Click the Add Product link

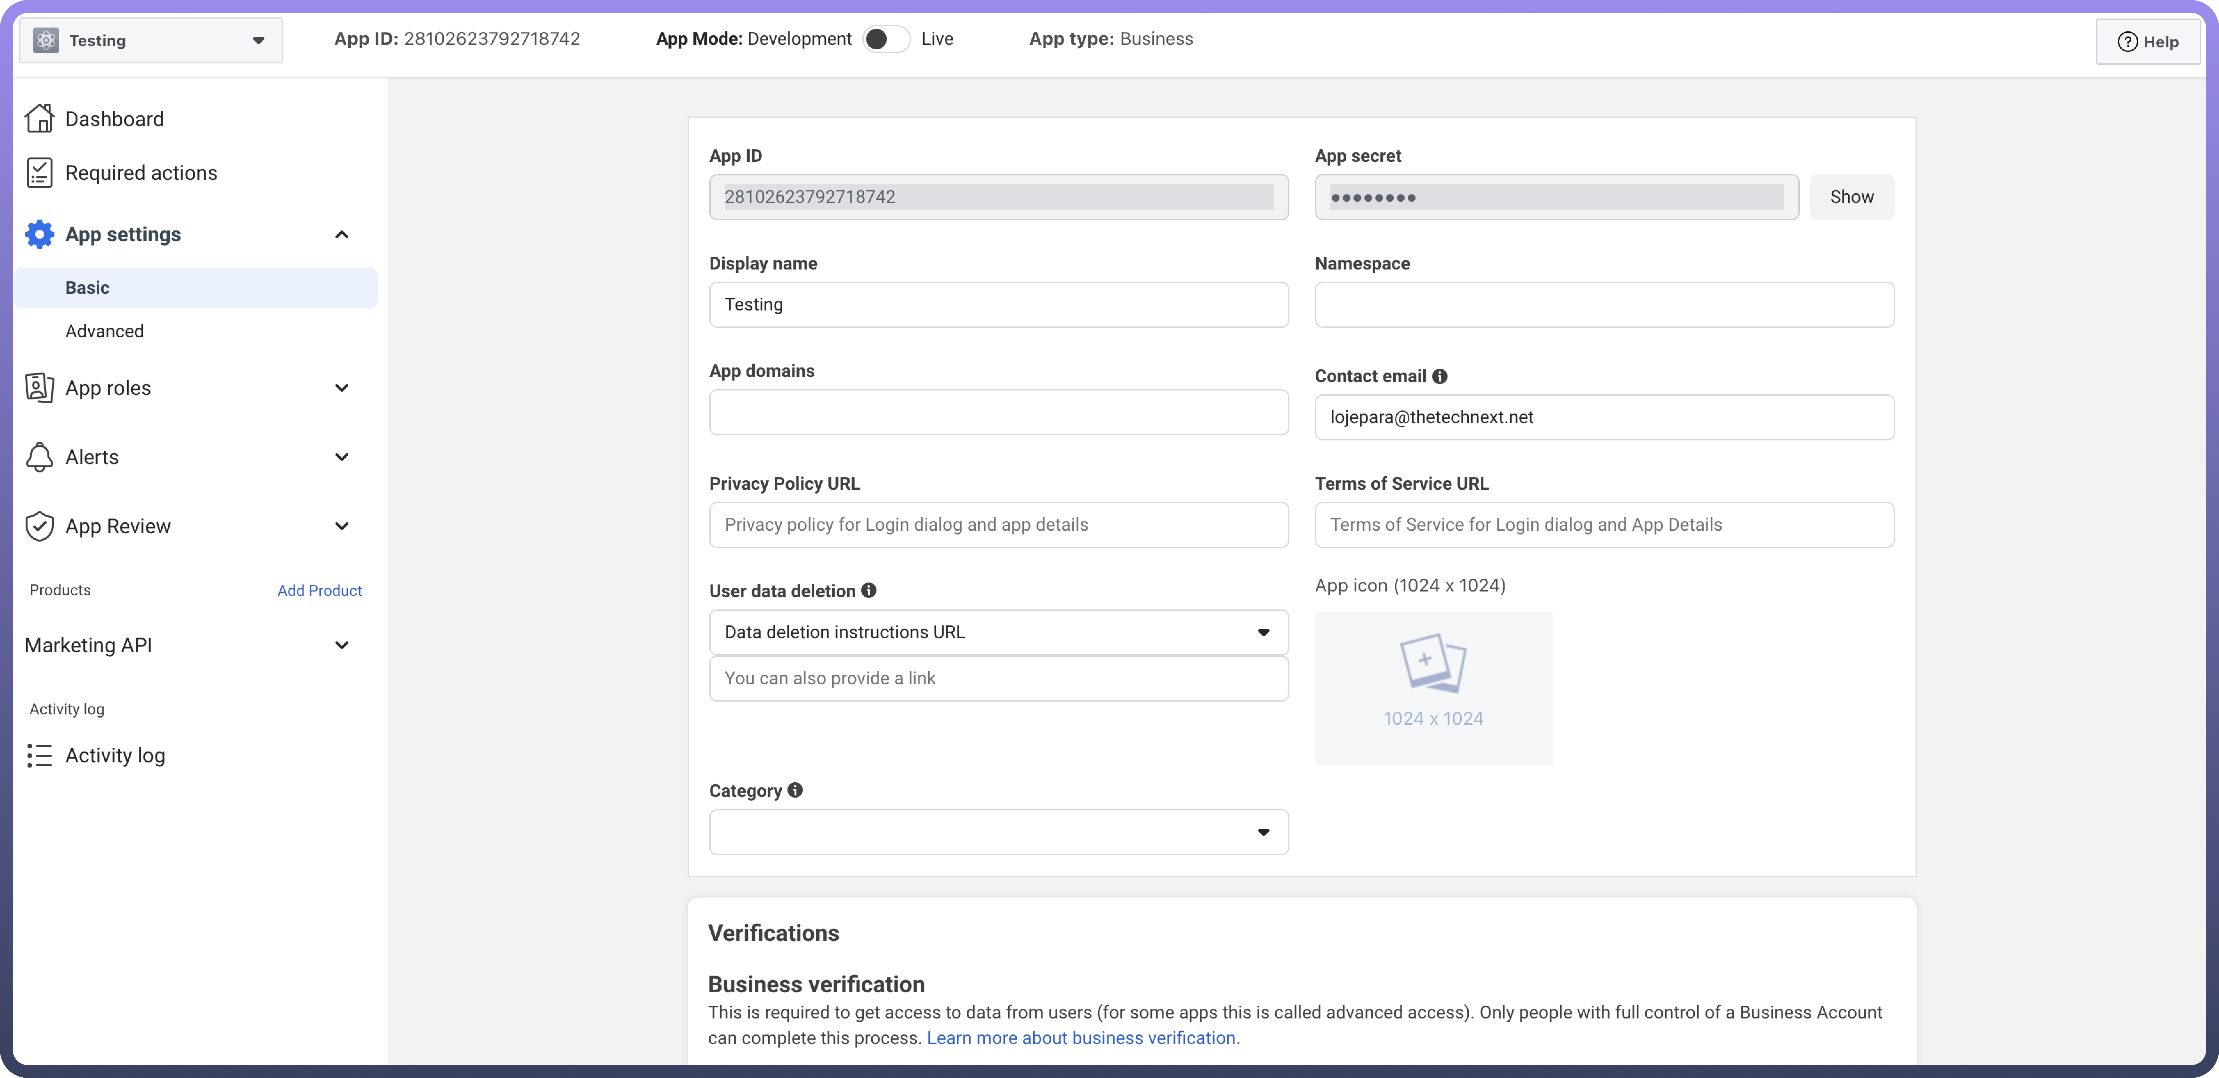(319, 591)
